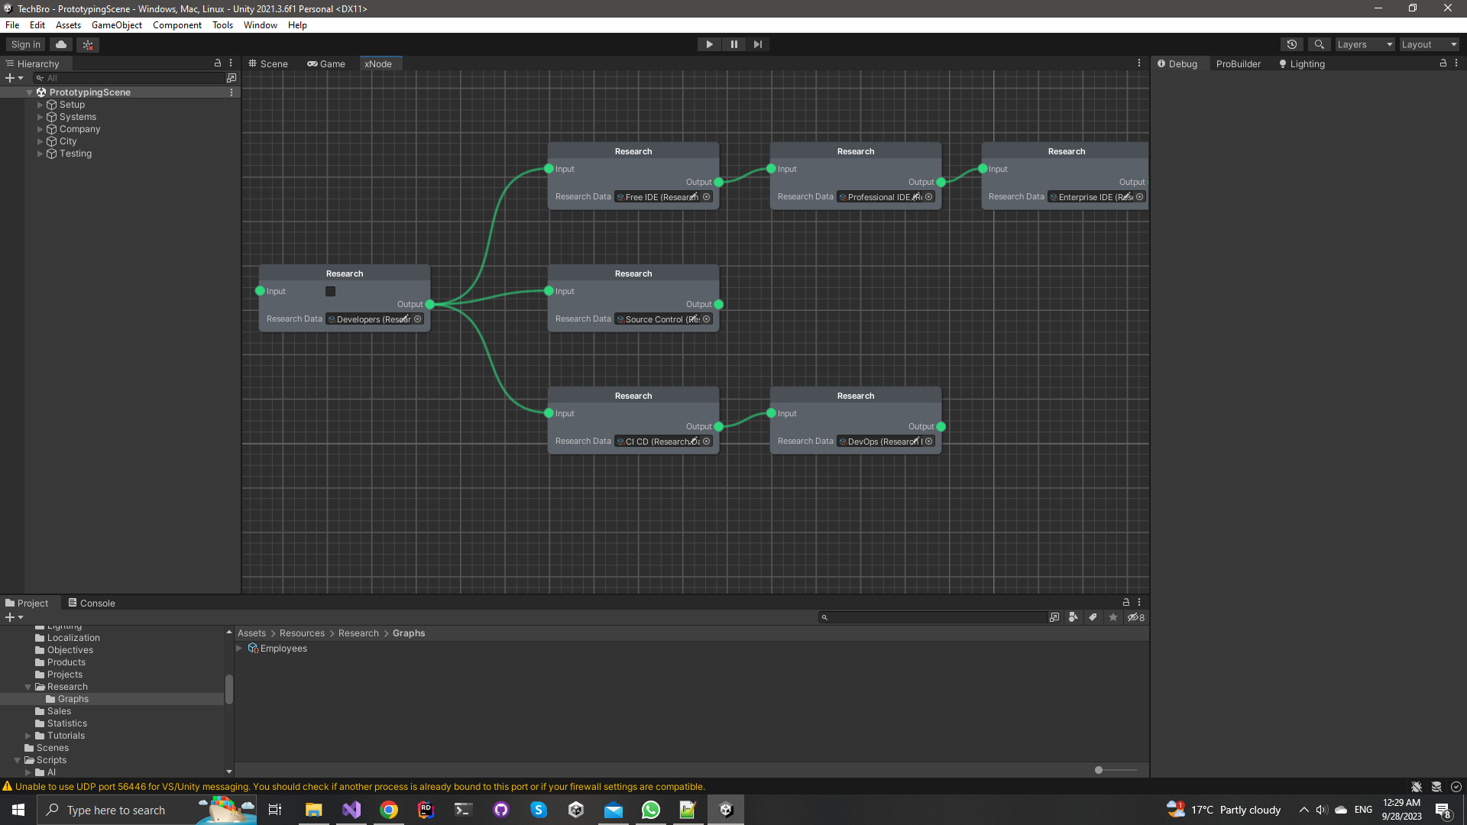Click the Sign in button

[26, 44]
